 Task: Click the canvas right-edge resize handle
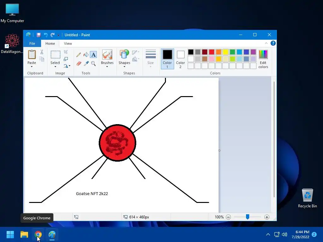coord(220,150)
